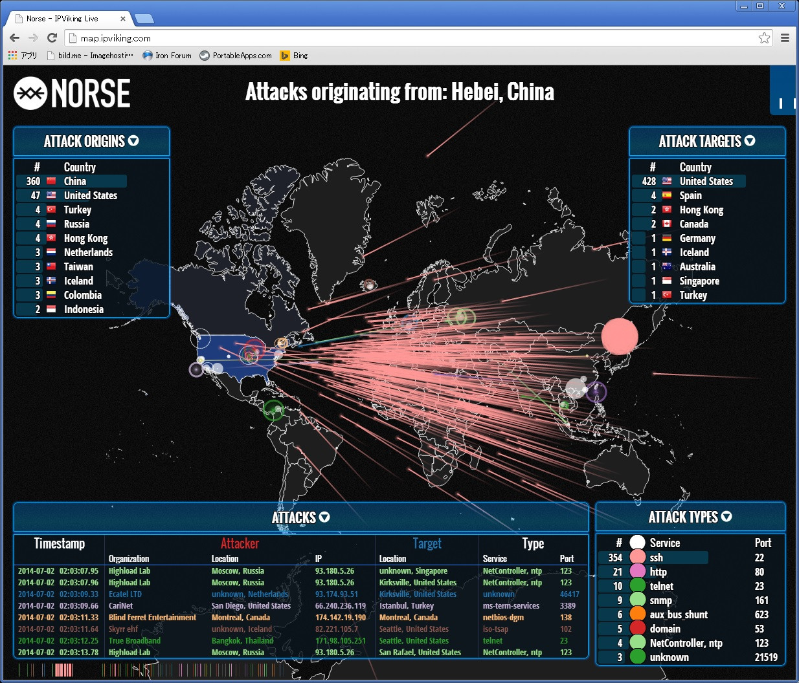The height and width of the screenshot is (683, 799).
Task: Click the CariNet organization entry
Action: point(120,606)
